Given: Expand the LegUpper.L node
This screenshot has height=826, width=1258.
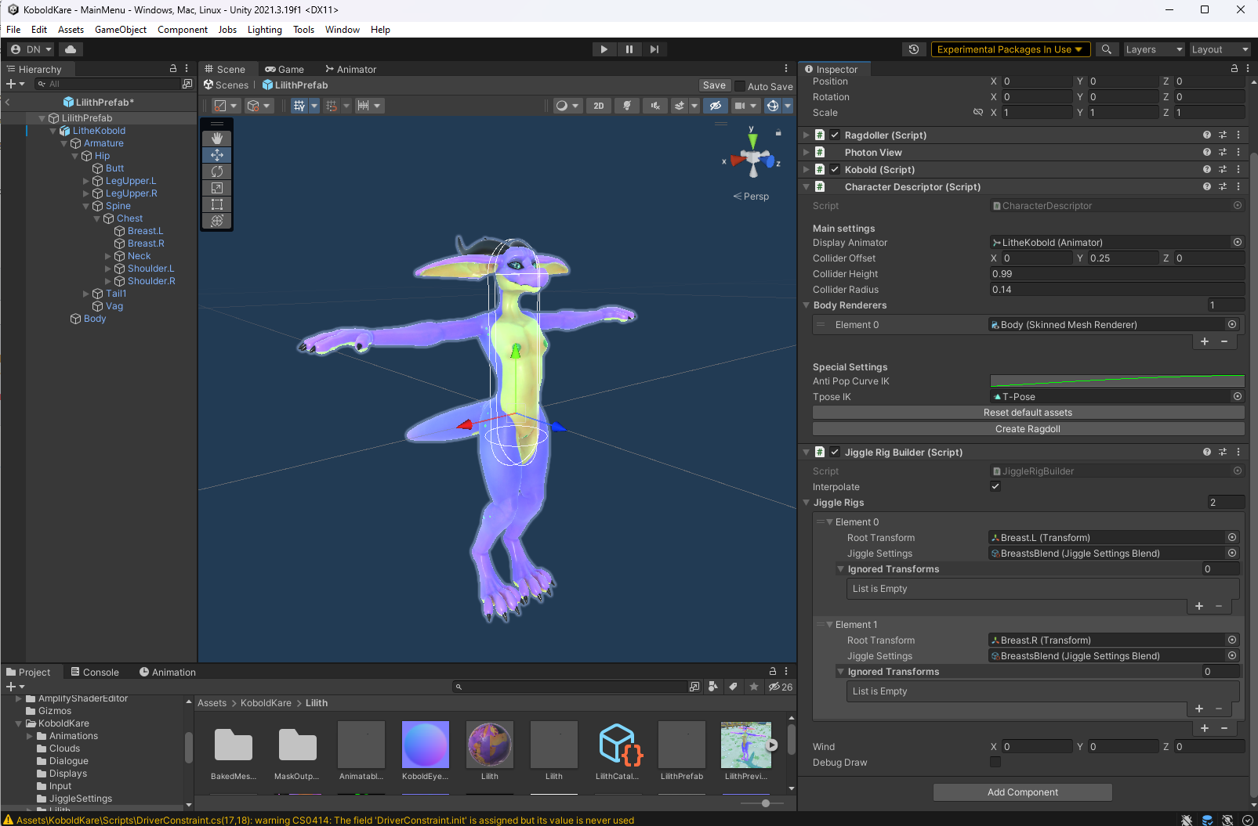Looking at the screenshot, I should click(86, 182).
